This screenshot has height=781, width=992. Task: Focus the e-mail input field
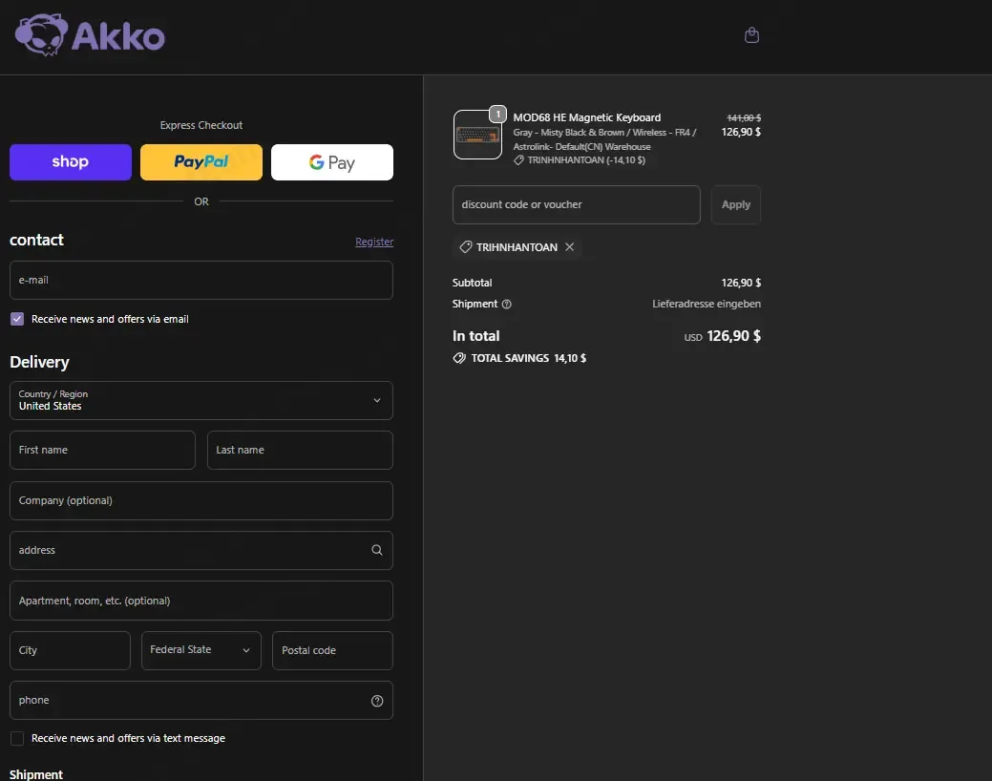point(201,280)
